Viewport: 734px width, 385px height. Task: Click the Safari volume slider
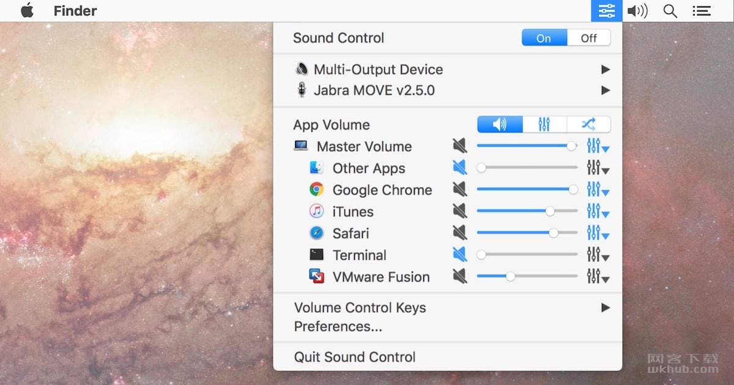pos(527,233)
